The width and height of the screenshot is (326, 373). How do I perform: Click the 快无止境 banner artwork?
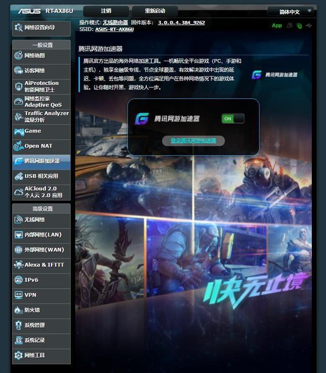click(256, 290)
